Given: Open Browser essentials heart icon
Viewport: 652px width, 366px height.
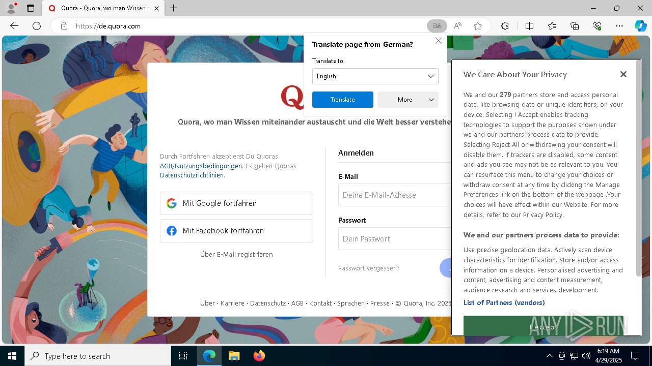Looking at the screenshot, I should (x=597, y=26).
